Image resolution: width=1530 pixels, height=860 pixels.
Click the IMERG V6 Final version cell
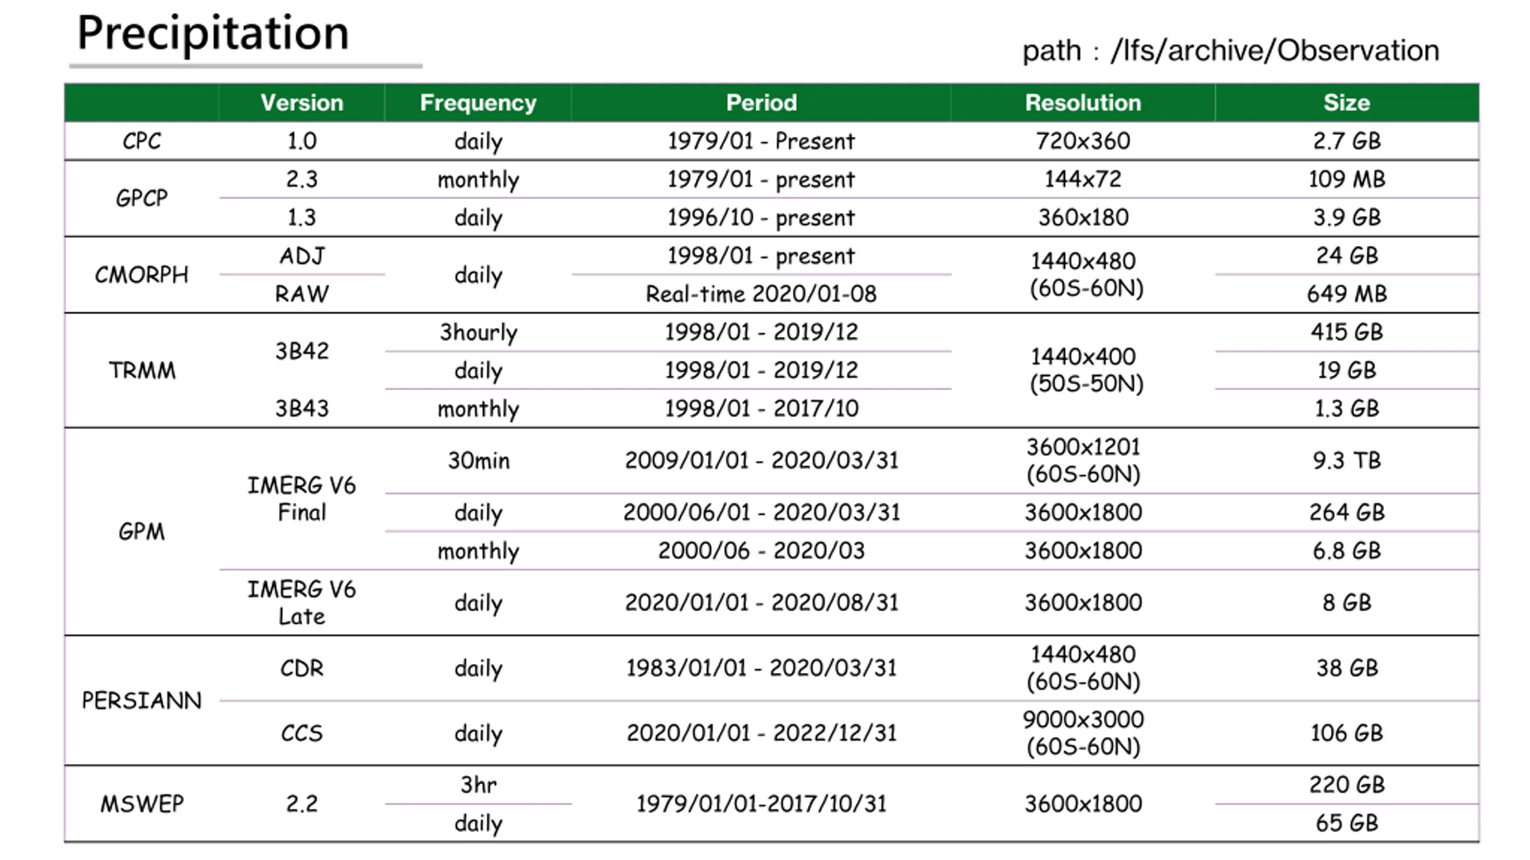click(302, 499)
